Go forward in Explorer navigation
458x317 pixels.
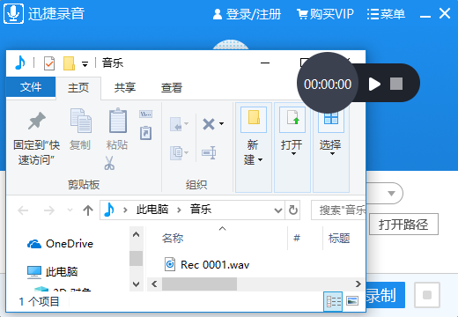(49, 210)
